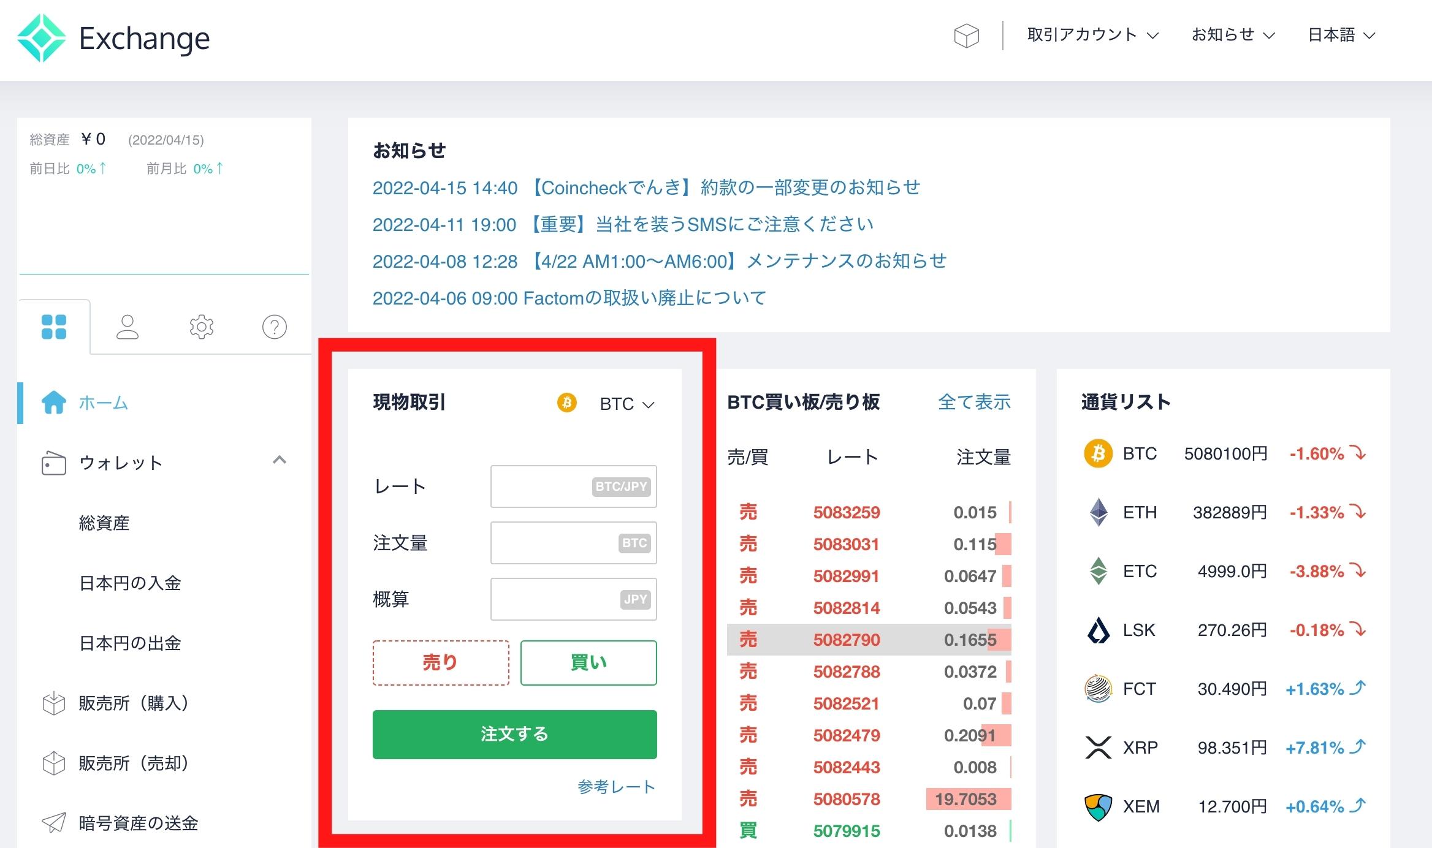
Task: Click the LSK coin icon in 通貨リスト
Action: (x=1098, y=630)
